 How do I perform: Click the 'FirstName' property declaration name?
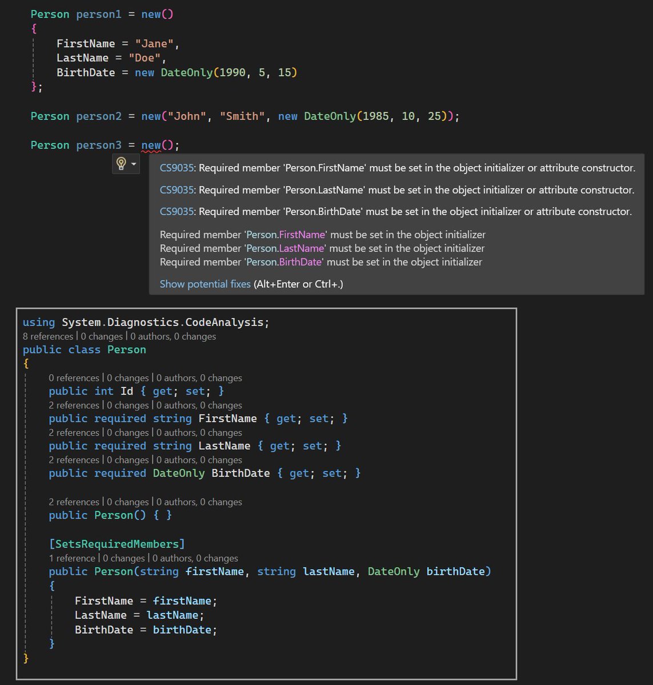227,419
